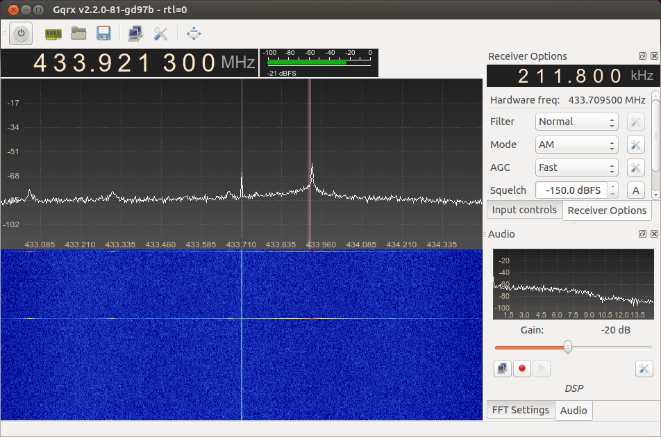Open the I/O devices configuration (hardware card icon)
661x437 pixels.
point(53,34)
